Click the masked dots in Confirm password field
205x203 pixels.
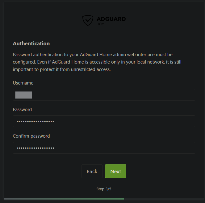click(x=36, y=148)
